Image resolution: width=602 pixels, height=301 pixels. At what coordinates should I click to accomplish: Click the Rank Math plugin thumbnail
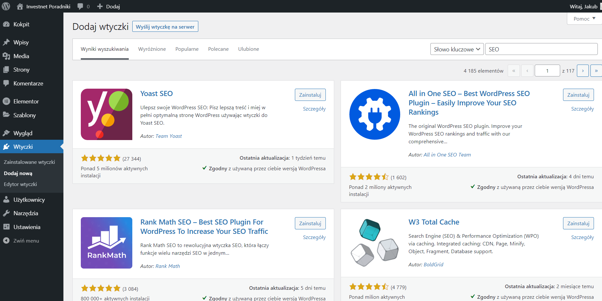pyautogui.click(x=107, y=243)
